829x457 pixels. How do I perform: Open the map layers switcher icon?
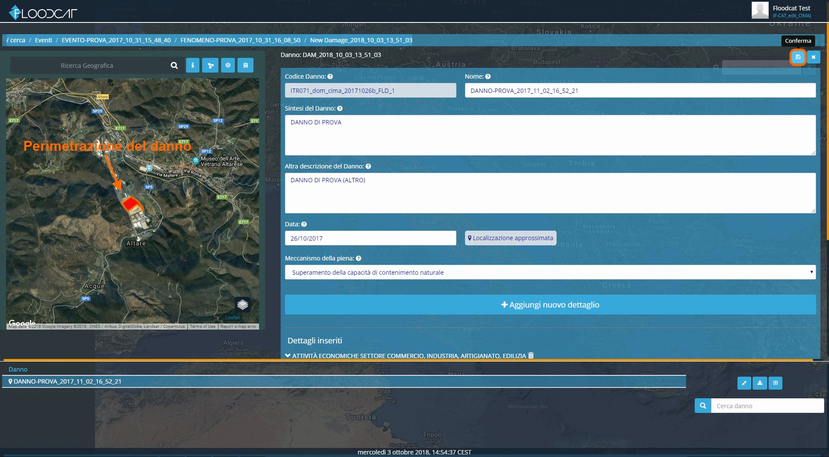tap(243, 305)
